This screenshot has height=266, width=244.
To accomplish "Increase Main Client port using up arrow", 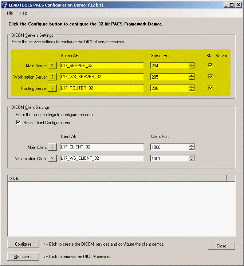I will pyautogui.click(x=192, y=146).
